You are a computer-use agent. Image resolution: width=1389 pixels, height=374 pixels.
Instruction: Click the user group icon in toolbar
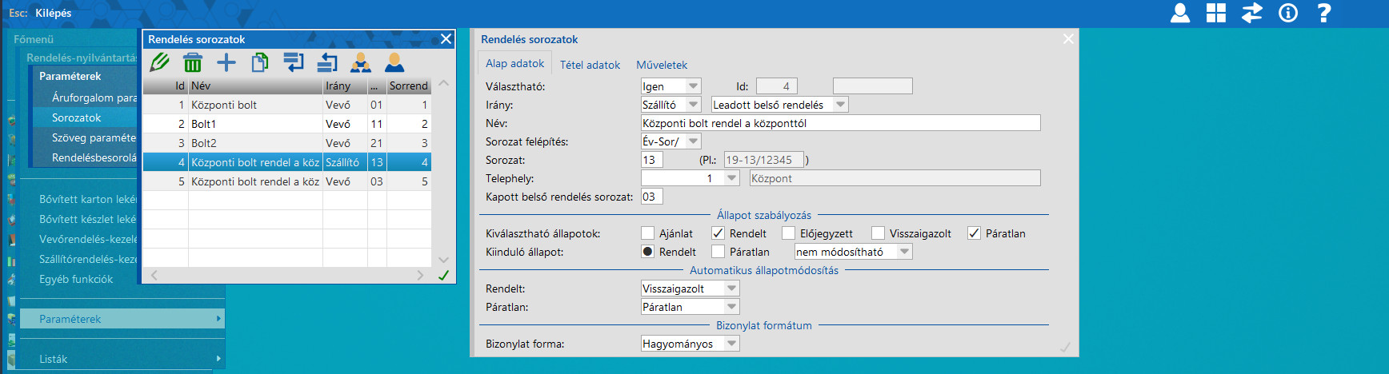(361, 62)
